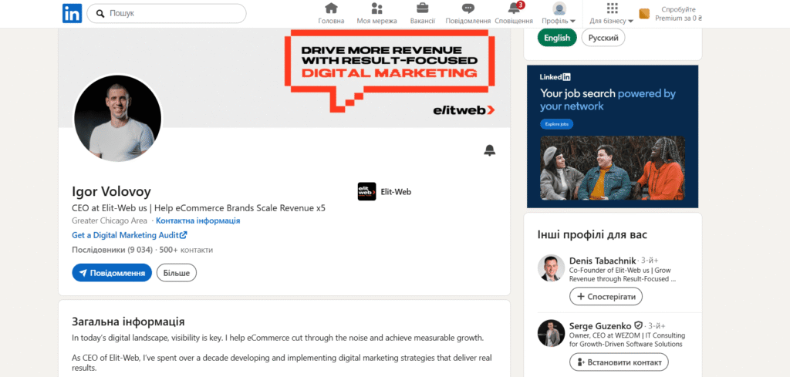Viewport: 790px width, 377px height.
Task: Open Моя мережа network icon
Action: click(x=376, y=8)
